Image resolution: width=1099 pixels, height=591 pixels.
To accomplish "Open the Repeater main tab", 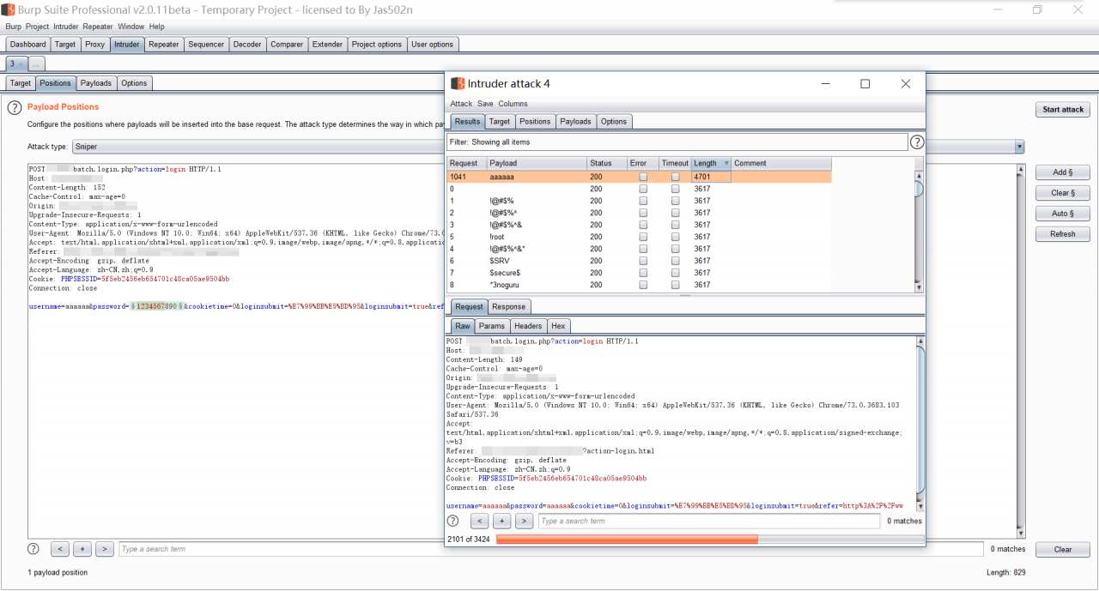I will (x=163, y=45).
